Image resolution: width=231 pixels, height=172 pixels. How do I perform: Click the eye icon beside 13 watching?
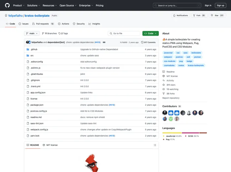pyautogui.click(x=164, y=89)
